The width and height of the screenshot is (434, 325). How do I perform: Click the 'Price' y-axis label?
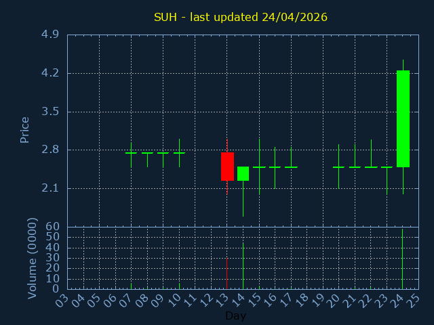[x=25, y=129]
